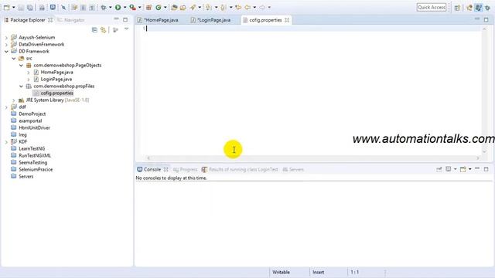Select the RunTestNGXML project
The width and height of the screenshot is (495, 278).
coord(34,155)
